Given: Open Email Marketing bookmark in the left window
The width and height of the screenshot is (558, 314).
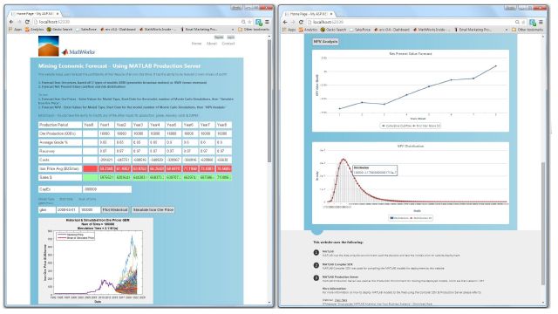Looking at the screenshot, I should 200,30.
